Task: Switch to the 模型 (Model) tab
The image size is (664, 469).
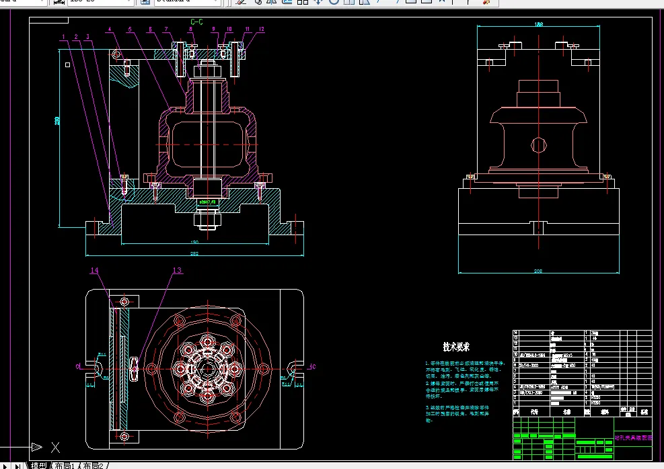Action: (38, 466)
